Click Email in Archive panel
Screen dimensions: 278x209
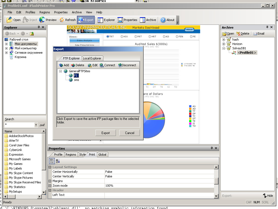tap(259, 34)
